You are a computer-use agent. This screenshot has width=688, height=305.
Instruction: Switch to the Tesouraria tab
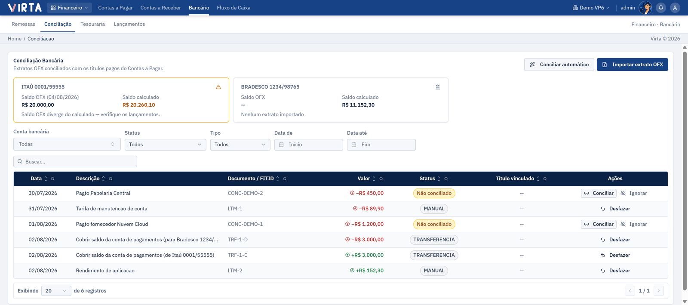coord(92,24)
